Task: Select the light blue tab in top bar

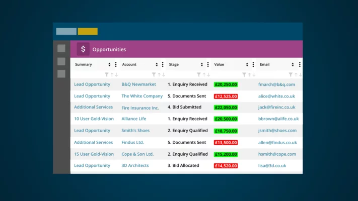Action: coord(66,32)
